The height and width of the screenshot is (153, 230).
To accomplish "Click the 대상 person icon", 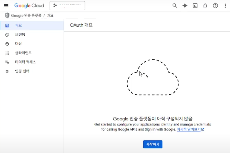I will coord(7,44).
